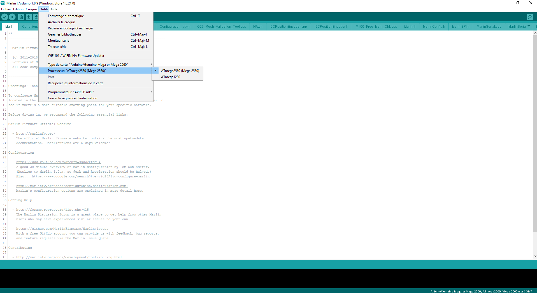Choose Récupérer les informations de la carte

click(96, 83)
